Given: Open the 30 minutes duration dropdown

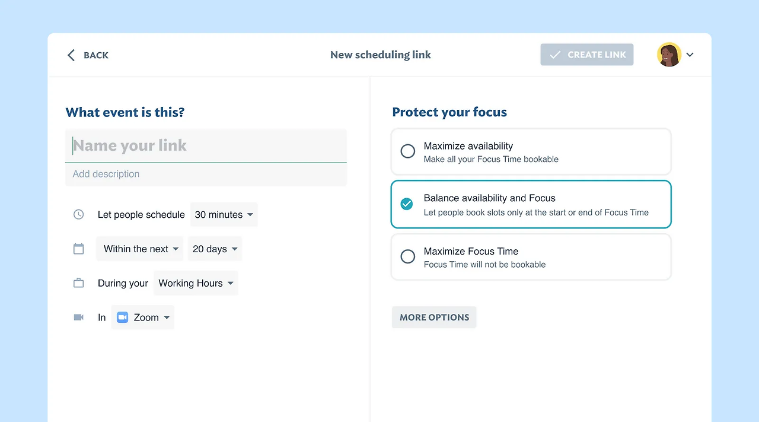Looking at the screenshot, I should (224, 214).
